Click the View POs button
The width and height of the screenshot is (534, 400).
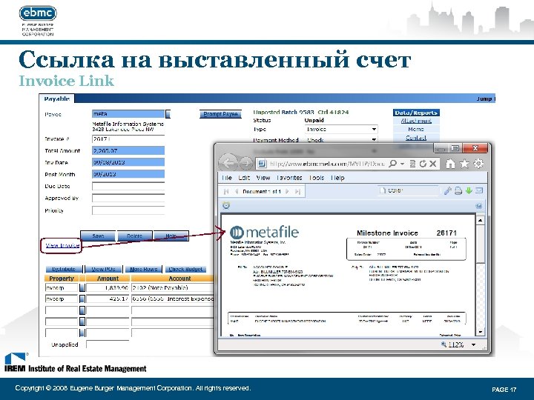point(104,269)
